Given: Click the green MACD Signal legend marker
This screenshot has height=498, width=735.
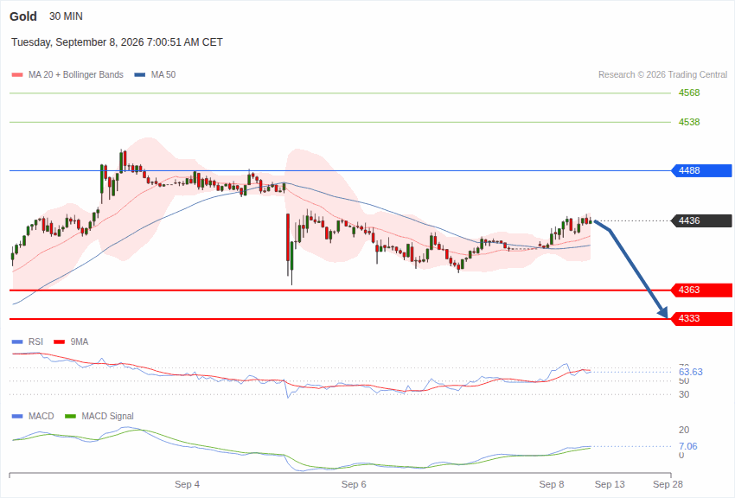Looking at the screenshot, I should 70,416.
